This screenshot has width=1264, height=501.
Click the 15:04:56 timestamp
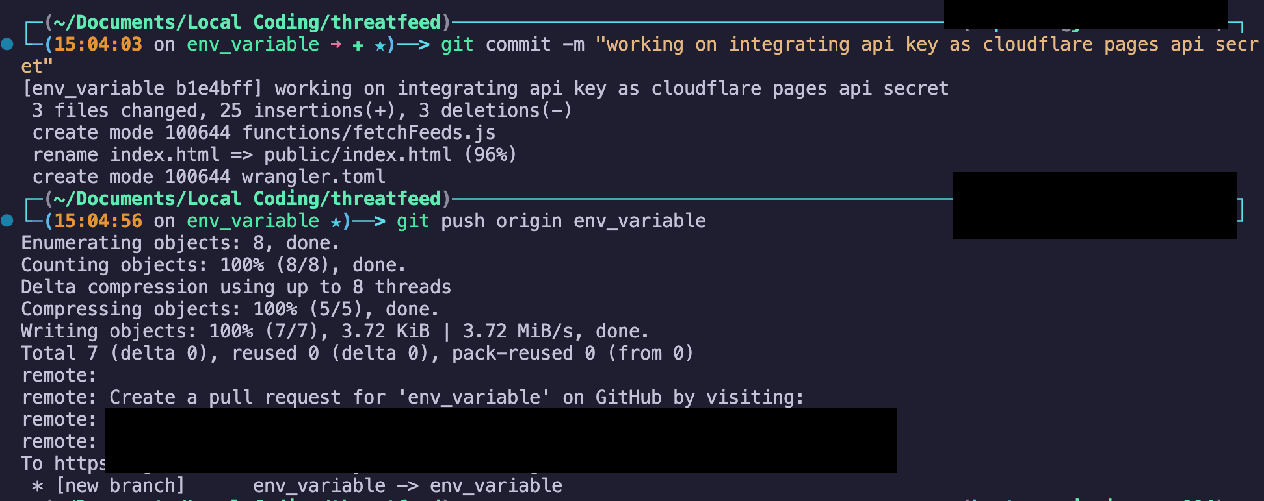(x=98, y=221)
